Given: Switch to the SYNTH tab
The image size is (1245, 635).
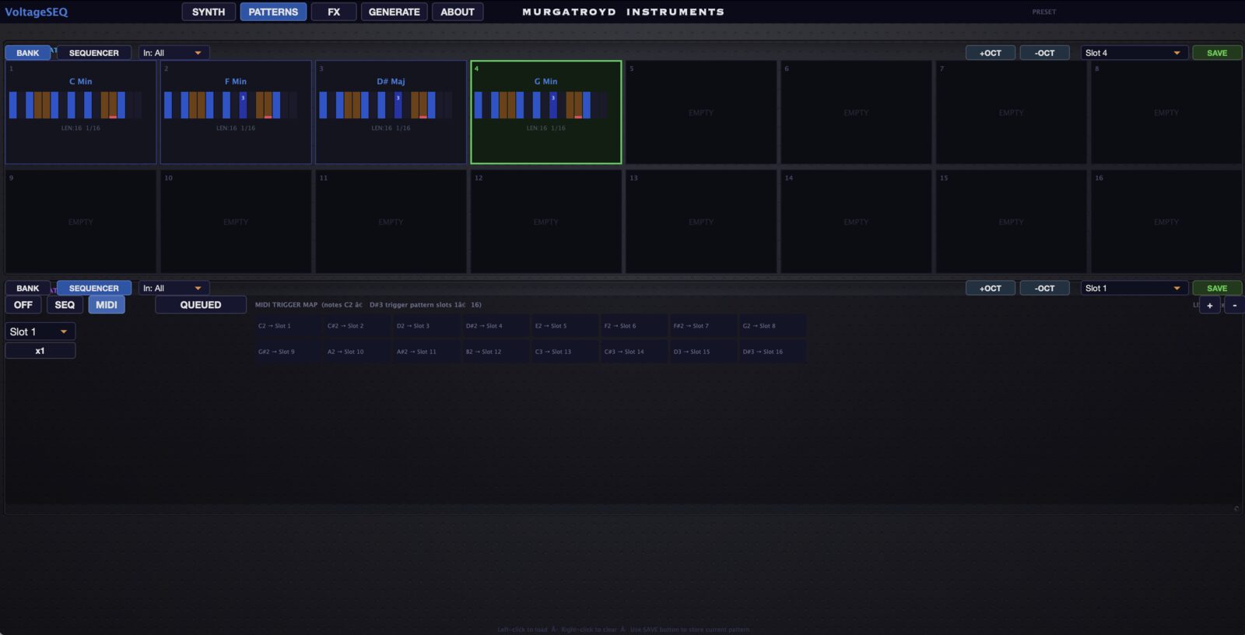Looking at the screenshot, I should (209, 12).
